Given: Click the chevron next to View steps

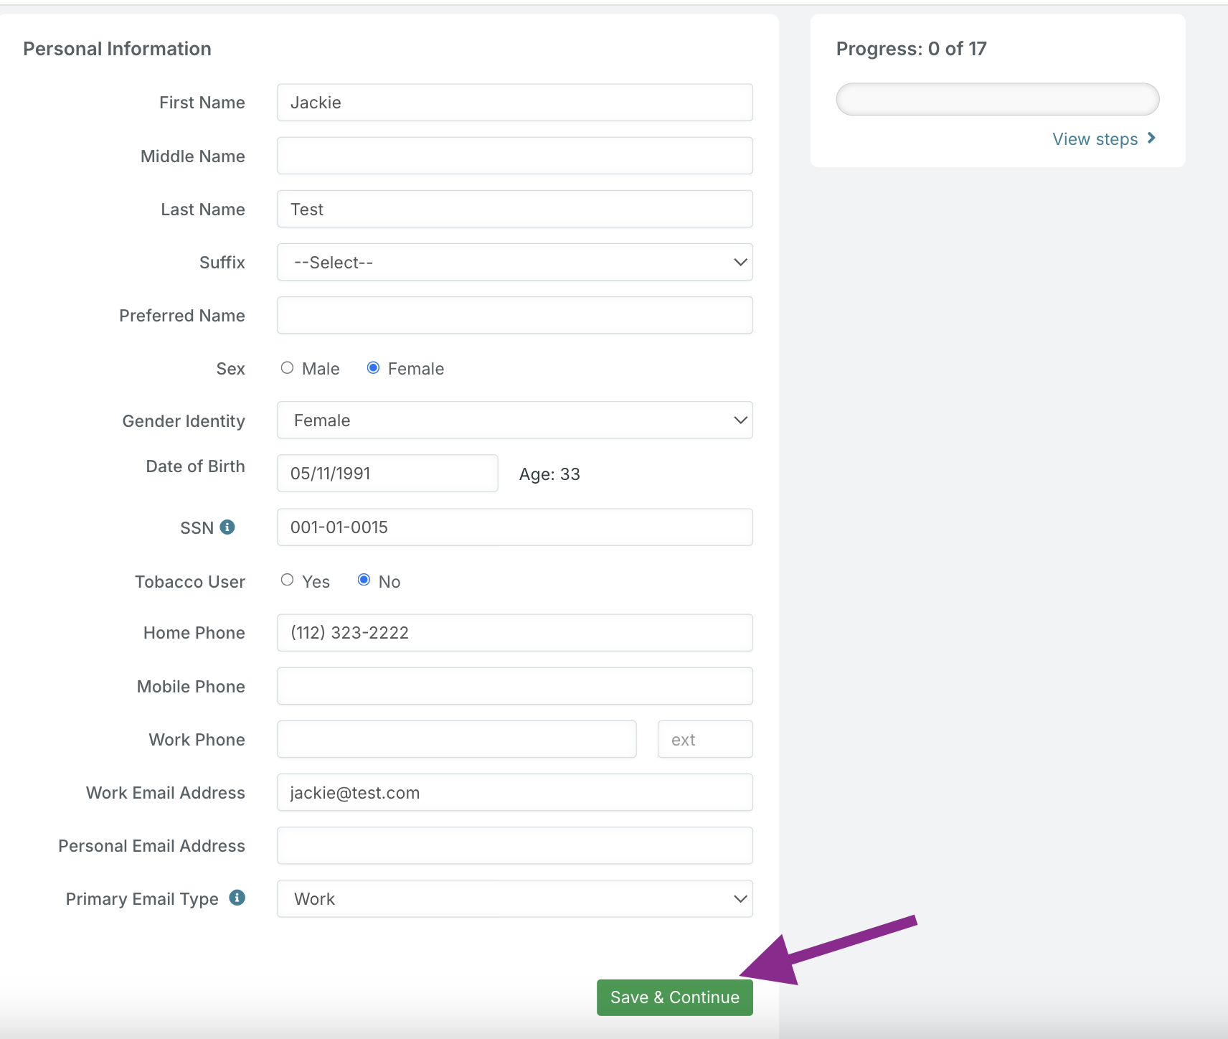Looking at the screenshot, I should pyautogui.click(x=1151, y=138).
